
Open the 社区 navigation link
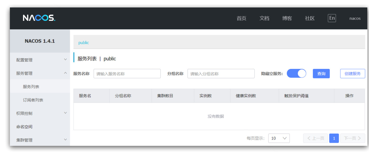[310, 18]
